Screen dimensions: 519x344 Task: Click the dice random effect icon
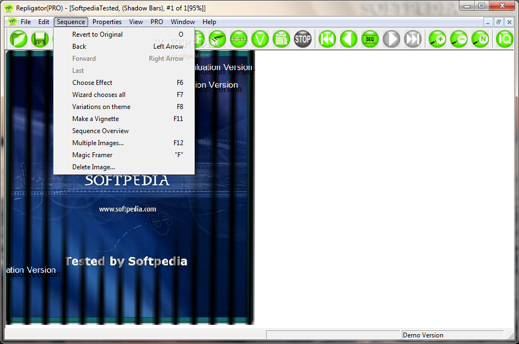click(x=217, y=39)
